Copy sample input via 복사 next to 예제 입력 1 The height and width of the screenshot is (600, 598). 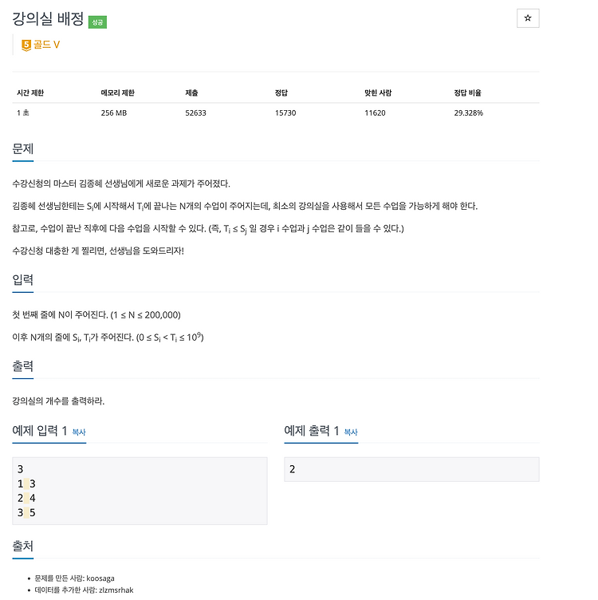pyautogui.click(x=79, y=432)
